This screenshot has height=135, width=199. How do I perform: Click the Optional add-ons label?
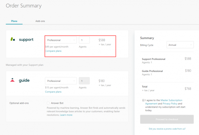(19, 103)
